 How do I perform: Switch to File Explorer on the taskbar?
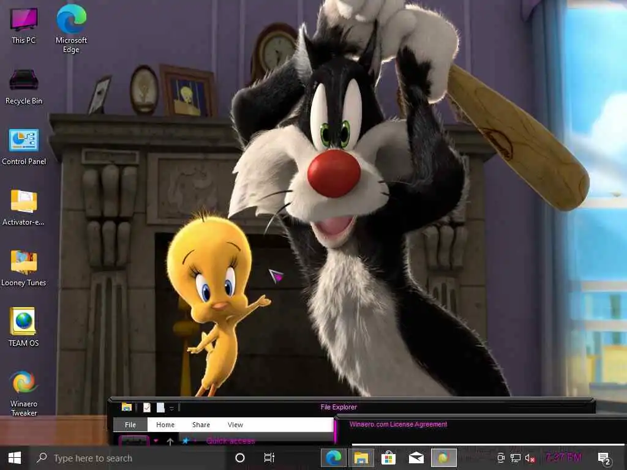[x=361, y=458]
